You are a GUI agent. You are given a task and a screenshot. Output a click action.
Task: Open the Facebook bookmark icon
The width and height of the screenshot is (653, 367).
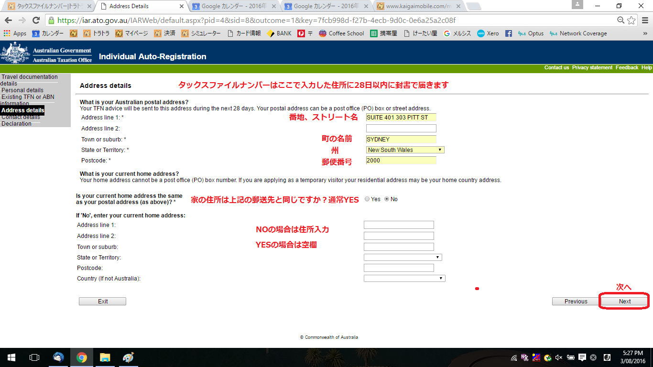click(x=509, y=33)
